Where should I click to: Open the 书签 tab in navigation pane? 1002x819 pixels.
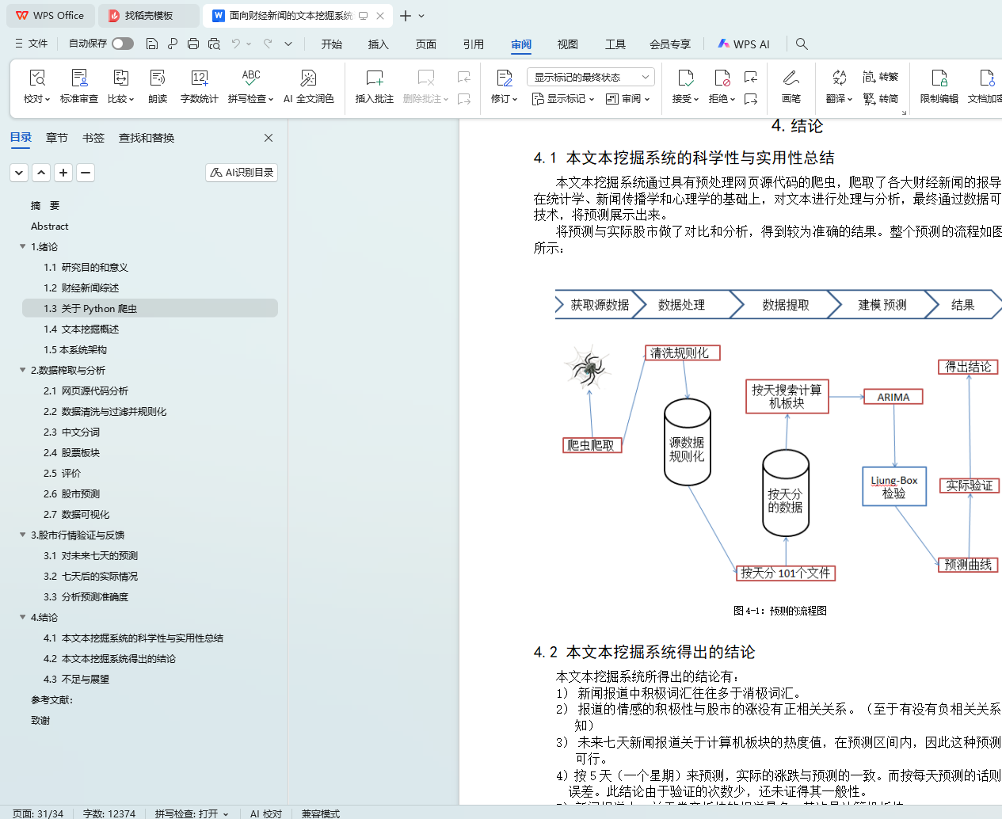click(93, 138)
